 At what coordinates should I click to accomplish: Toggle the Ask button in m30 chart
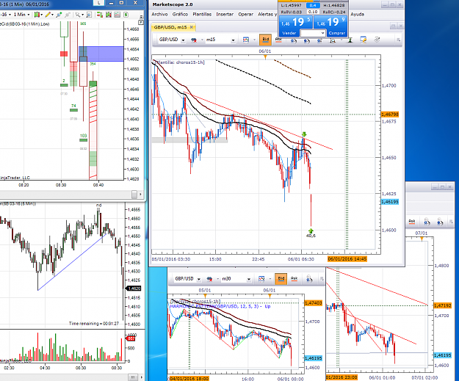(x=294, y=279)
